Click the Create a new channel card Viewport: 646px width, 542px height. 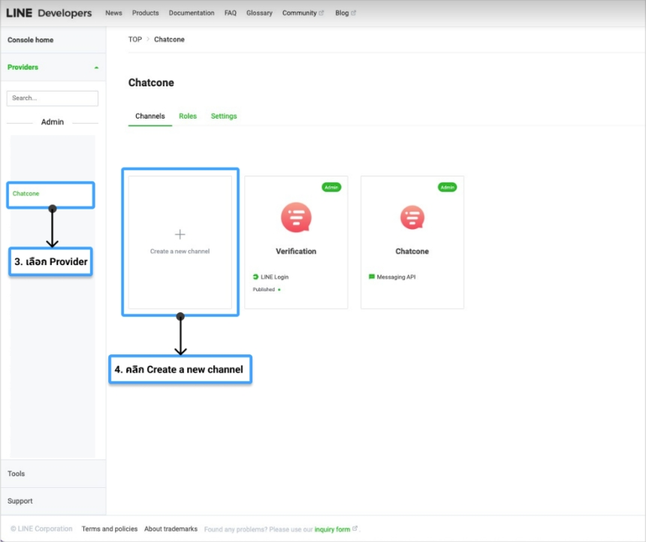180,242
